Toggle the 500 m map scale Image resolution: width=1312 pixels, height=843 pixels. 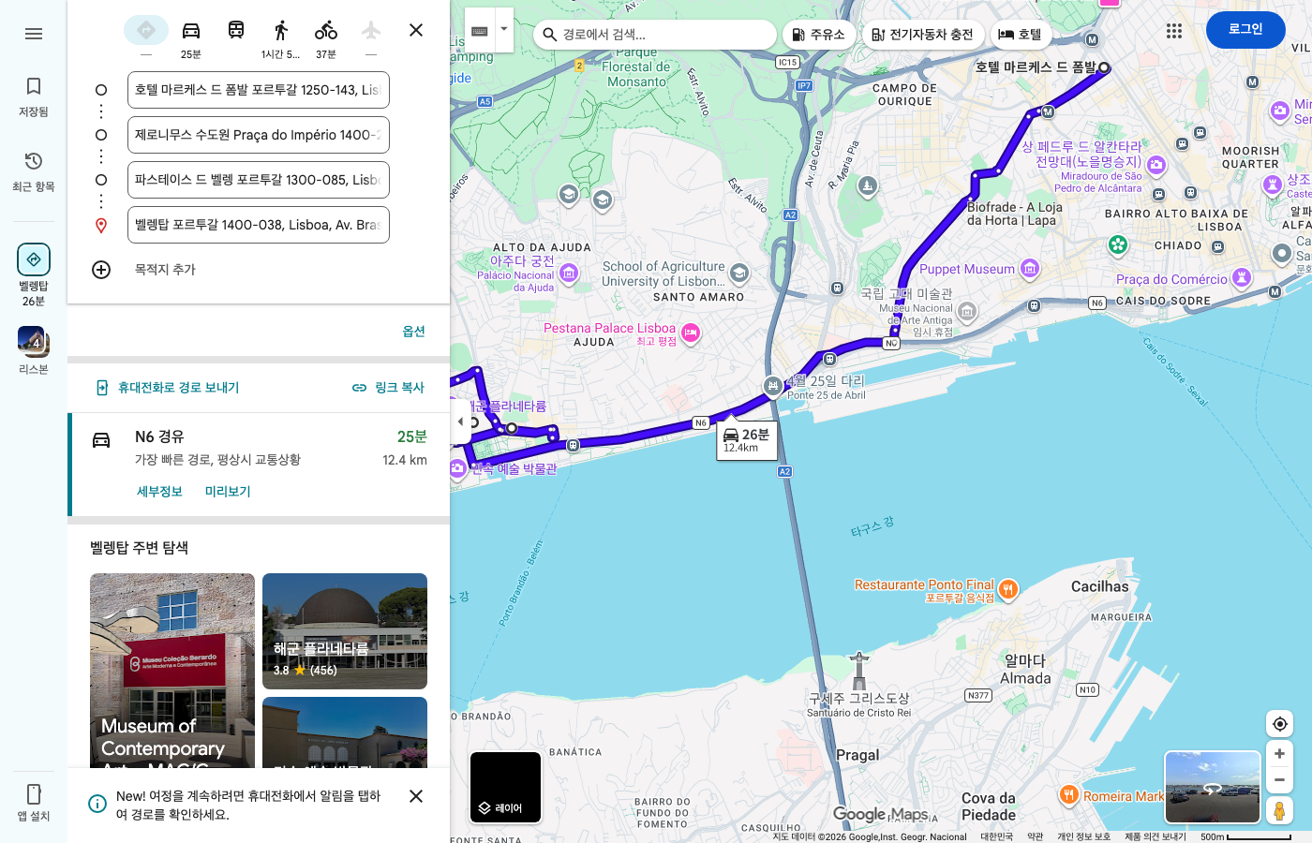coord(1245,836)
